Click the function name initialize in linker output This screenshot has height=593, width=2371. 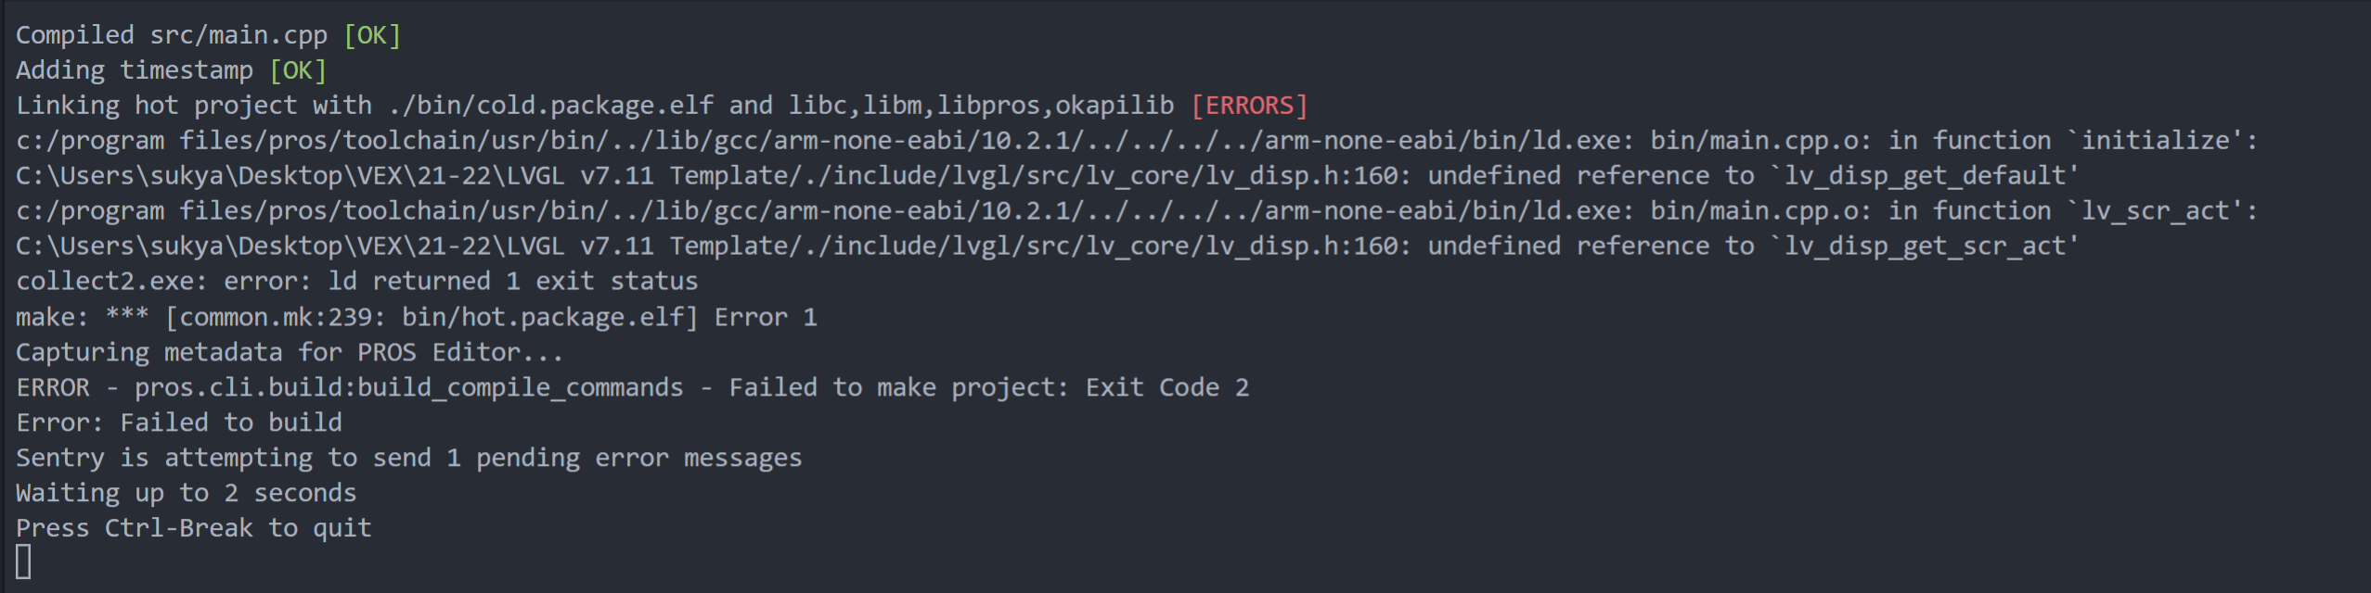click(2155, 141)
